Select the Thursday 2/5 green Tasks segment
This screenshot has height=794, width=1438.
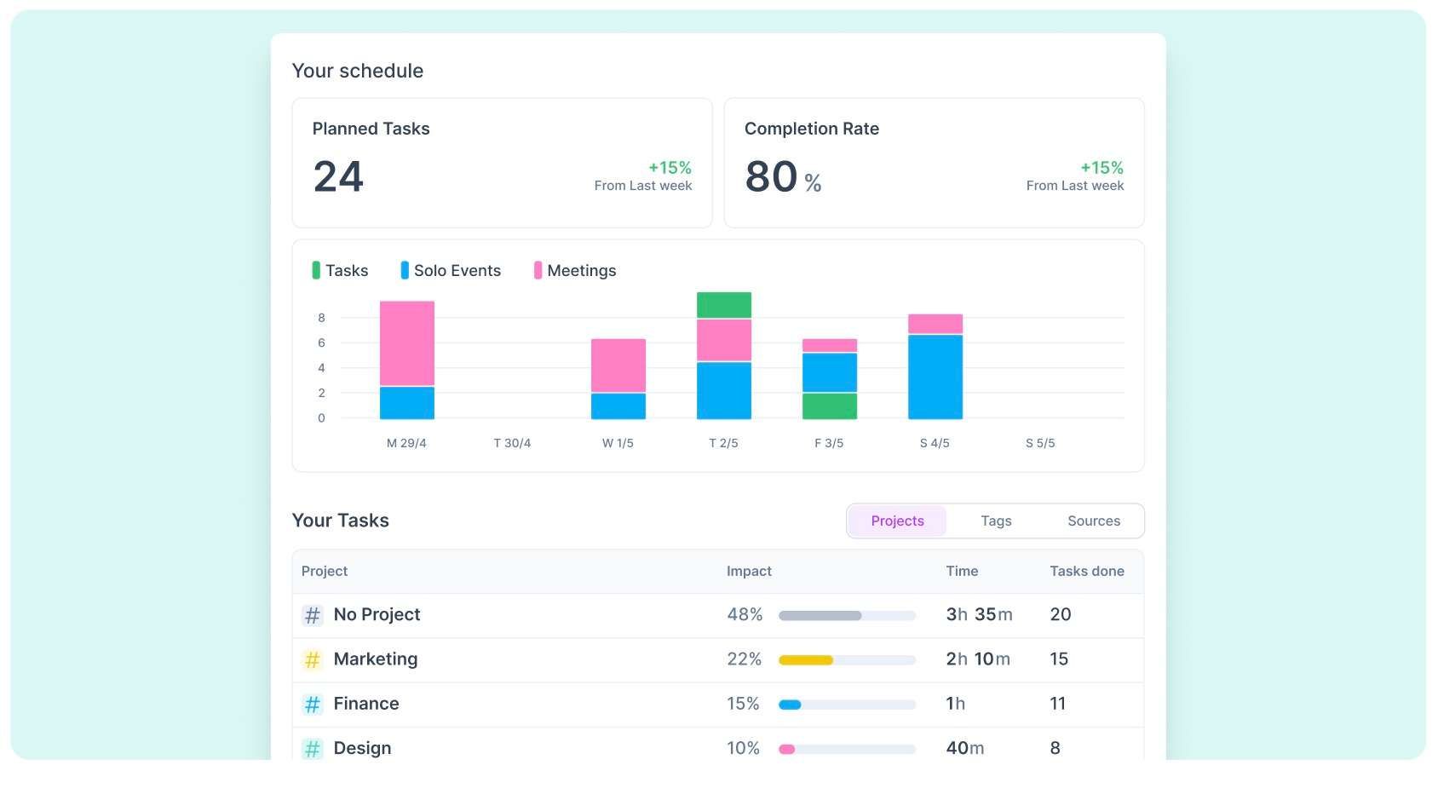coord(724,305)
